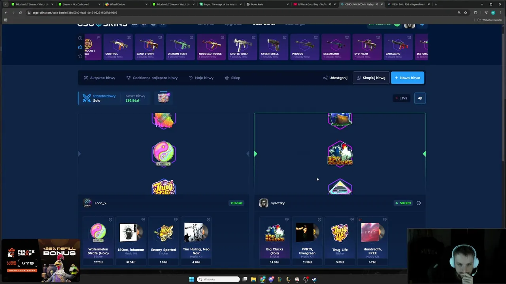Select the thumbs-up best drops icon
Viewport: 506px width, 284px height.
point(80,47)
